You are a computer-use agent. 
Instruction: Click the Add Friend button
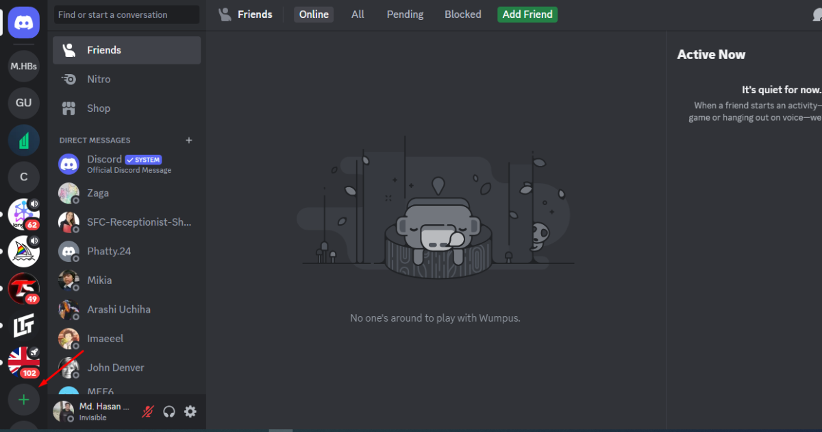(527, 14)
